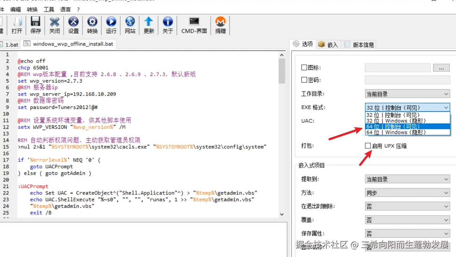Click the password input field

click(408, 80)
